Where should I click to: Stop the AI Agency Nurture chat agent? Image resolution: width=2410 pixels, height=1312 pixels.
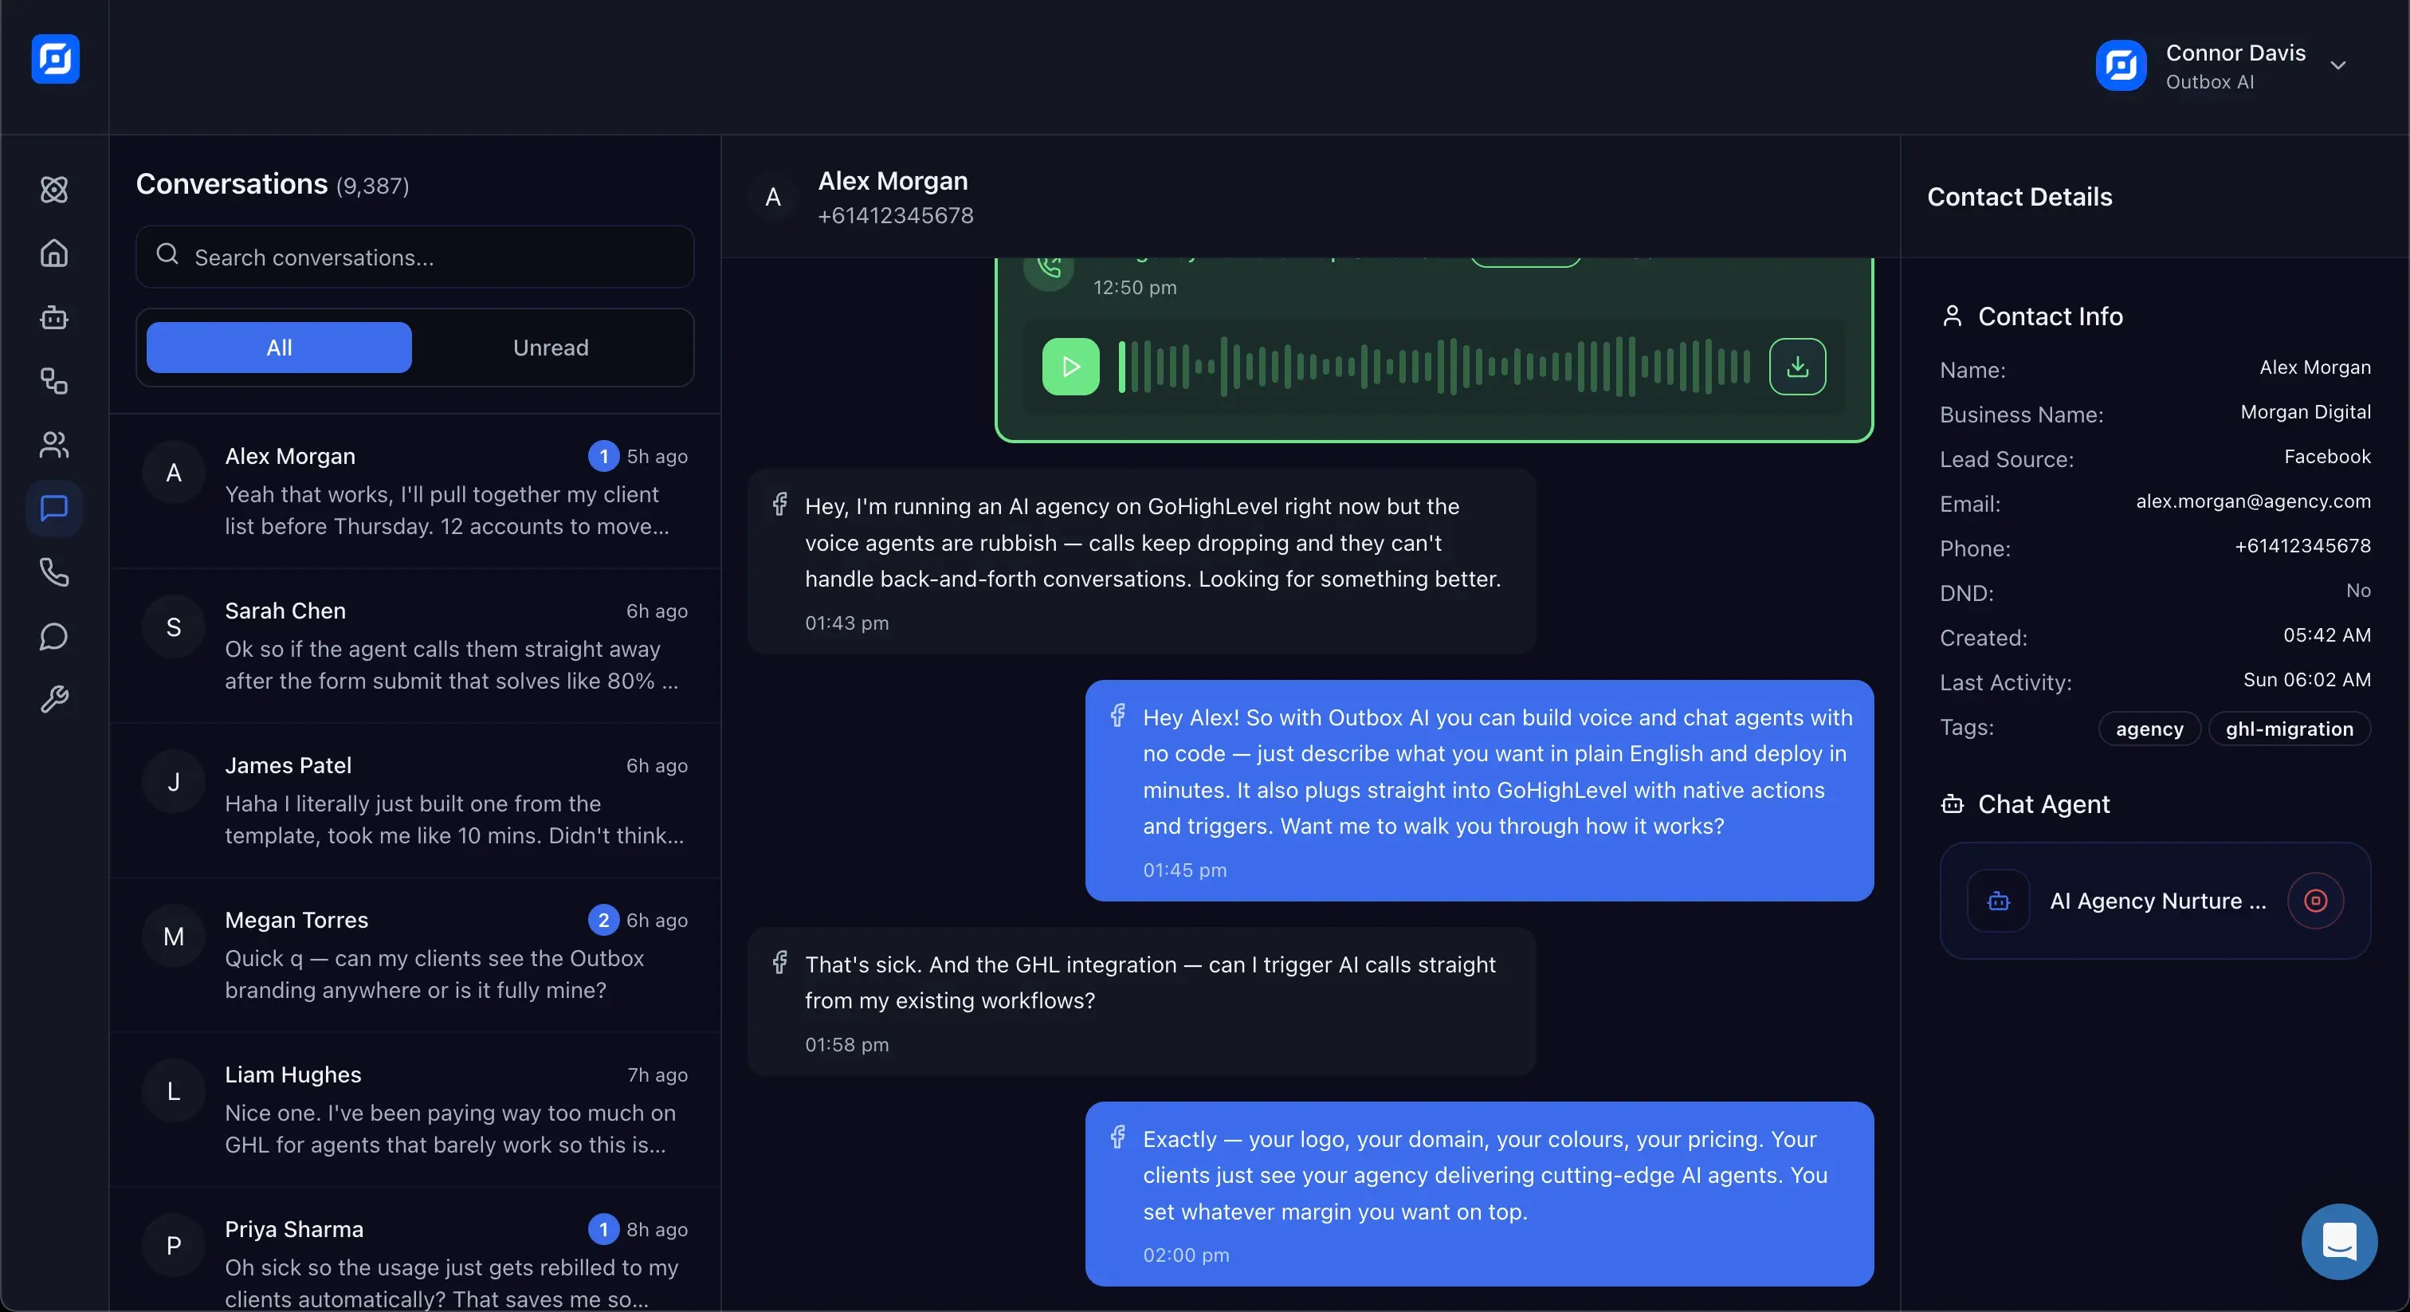[x=2315, y=902]
